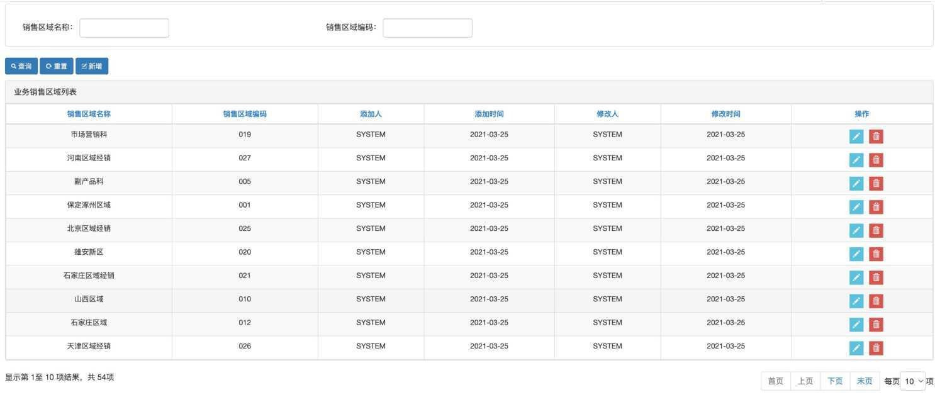Delete the 北京区域经销 row
This screenshot has height=402, width=935.
876,230
